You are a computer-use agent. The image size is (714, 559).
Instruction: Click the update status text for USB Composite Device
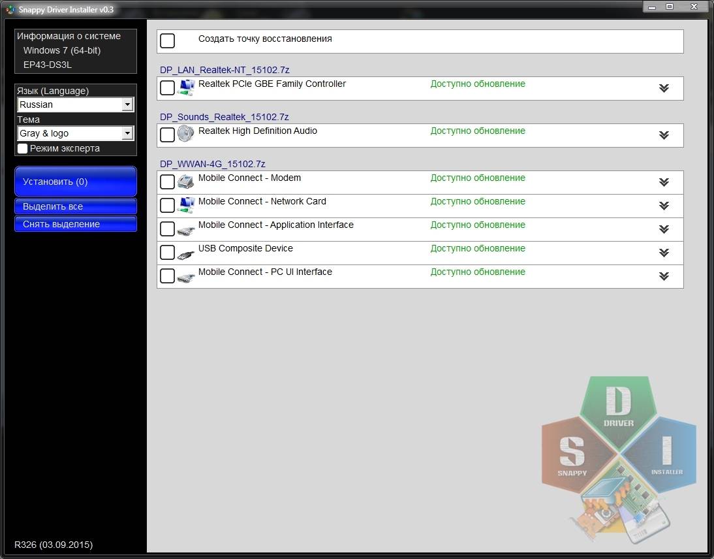pyautogui.click(x=478, y=248)
